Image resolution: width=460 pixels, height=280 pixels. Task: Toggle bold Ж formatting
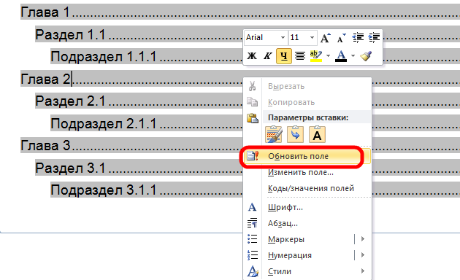pyautogui.click(x=252, y=55)
